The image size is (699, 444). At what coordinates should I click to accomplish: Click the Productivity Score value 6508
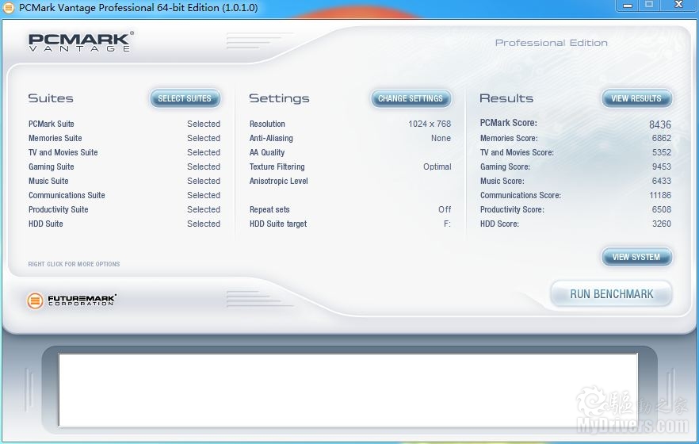[x=662, y=209]
